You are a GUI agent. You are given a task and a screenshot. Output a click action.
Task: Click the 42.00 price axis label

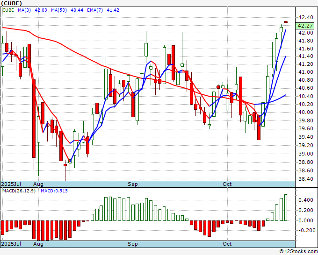click(306, 33)
